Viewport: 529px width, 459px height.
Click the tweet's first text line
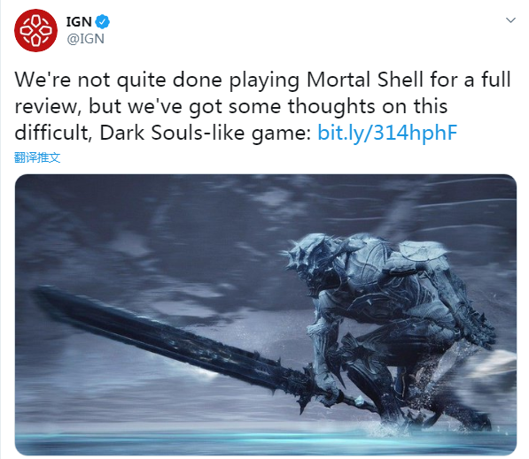pyautogui.click(x=263, y=80)
